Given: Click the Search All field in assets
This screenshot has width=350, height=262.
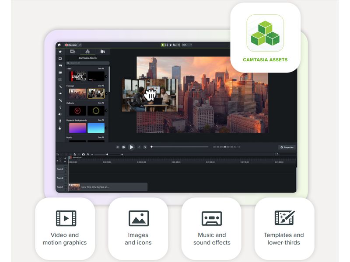Looking at the screenshot, I should [88, 63].
